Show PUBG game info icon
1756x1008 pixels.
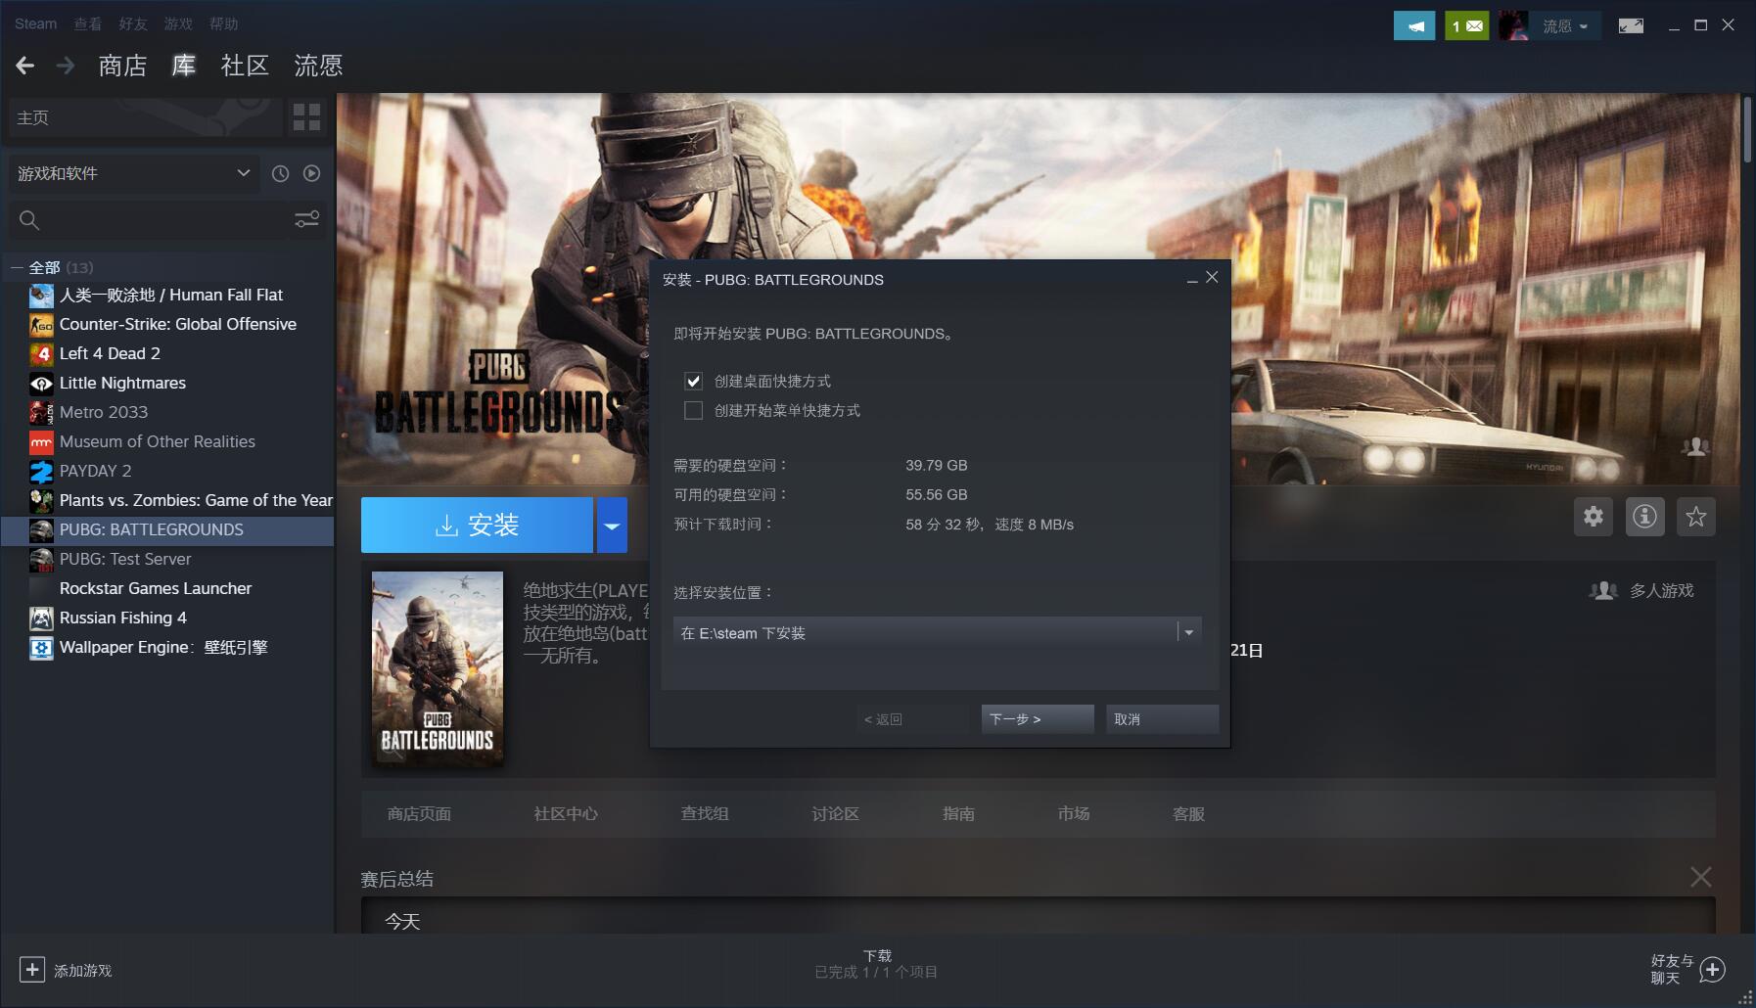(x=1644, y=517)
